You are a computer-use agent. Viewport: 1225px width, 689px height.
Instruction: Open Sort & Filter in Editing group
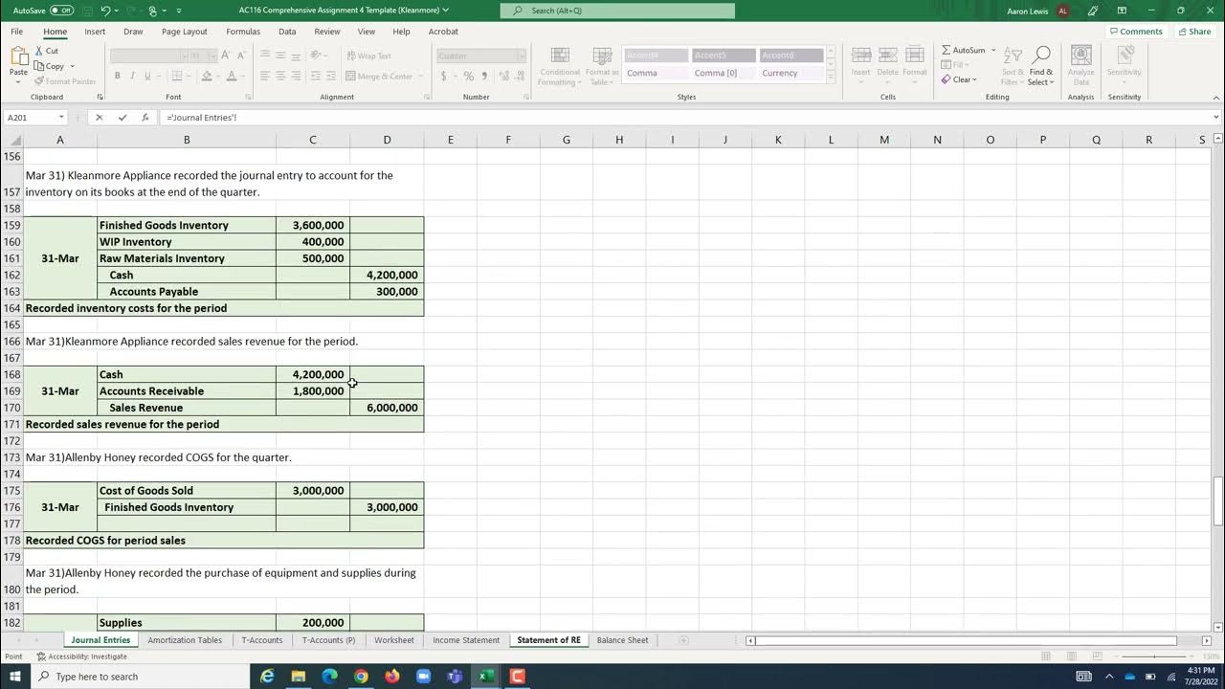1012,65
